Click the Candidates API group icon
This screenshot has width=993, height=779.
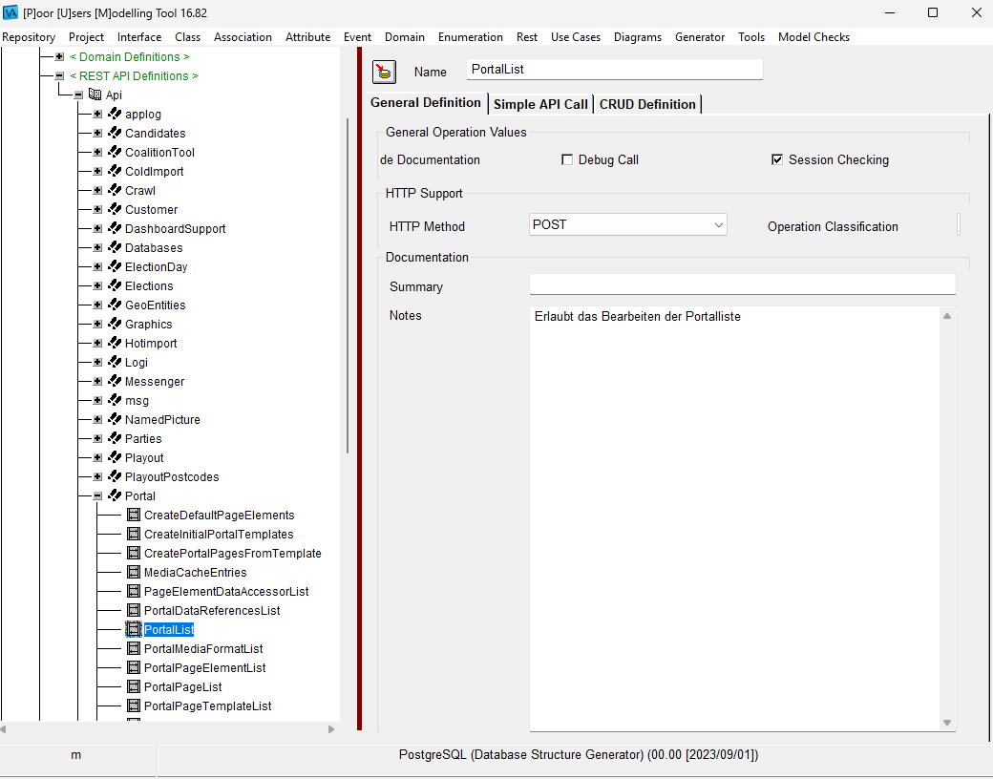coord(115,133)
